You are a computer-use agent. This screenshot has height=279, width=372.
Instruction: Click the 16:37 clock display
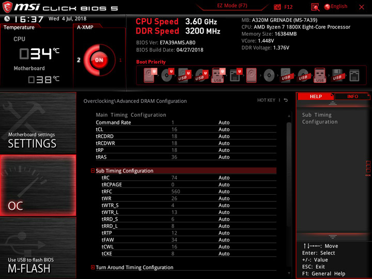tap(29, 19)
